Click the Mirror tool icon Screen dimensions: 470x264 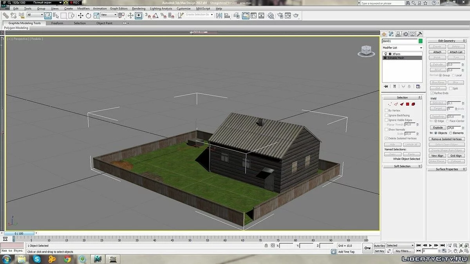click(x=219, y=16)
